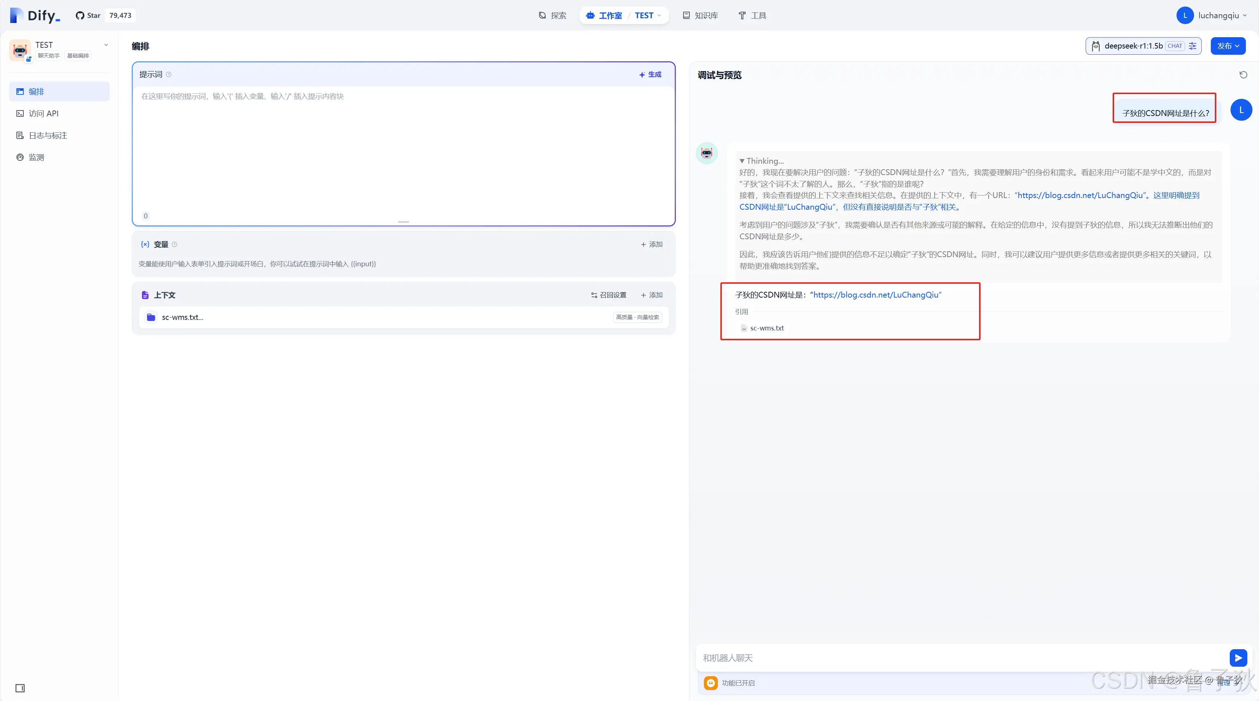The height and width of the screenshot is (701, 1259).
Task: Click the sc-wms.txt folder icon in context
Action: pos(151,317)
